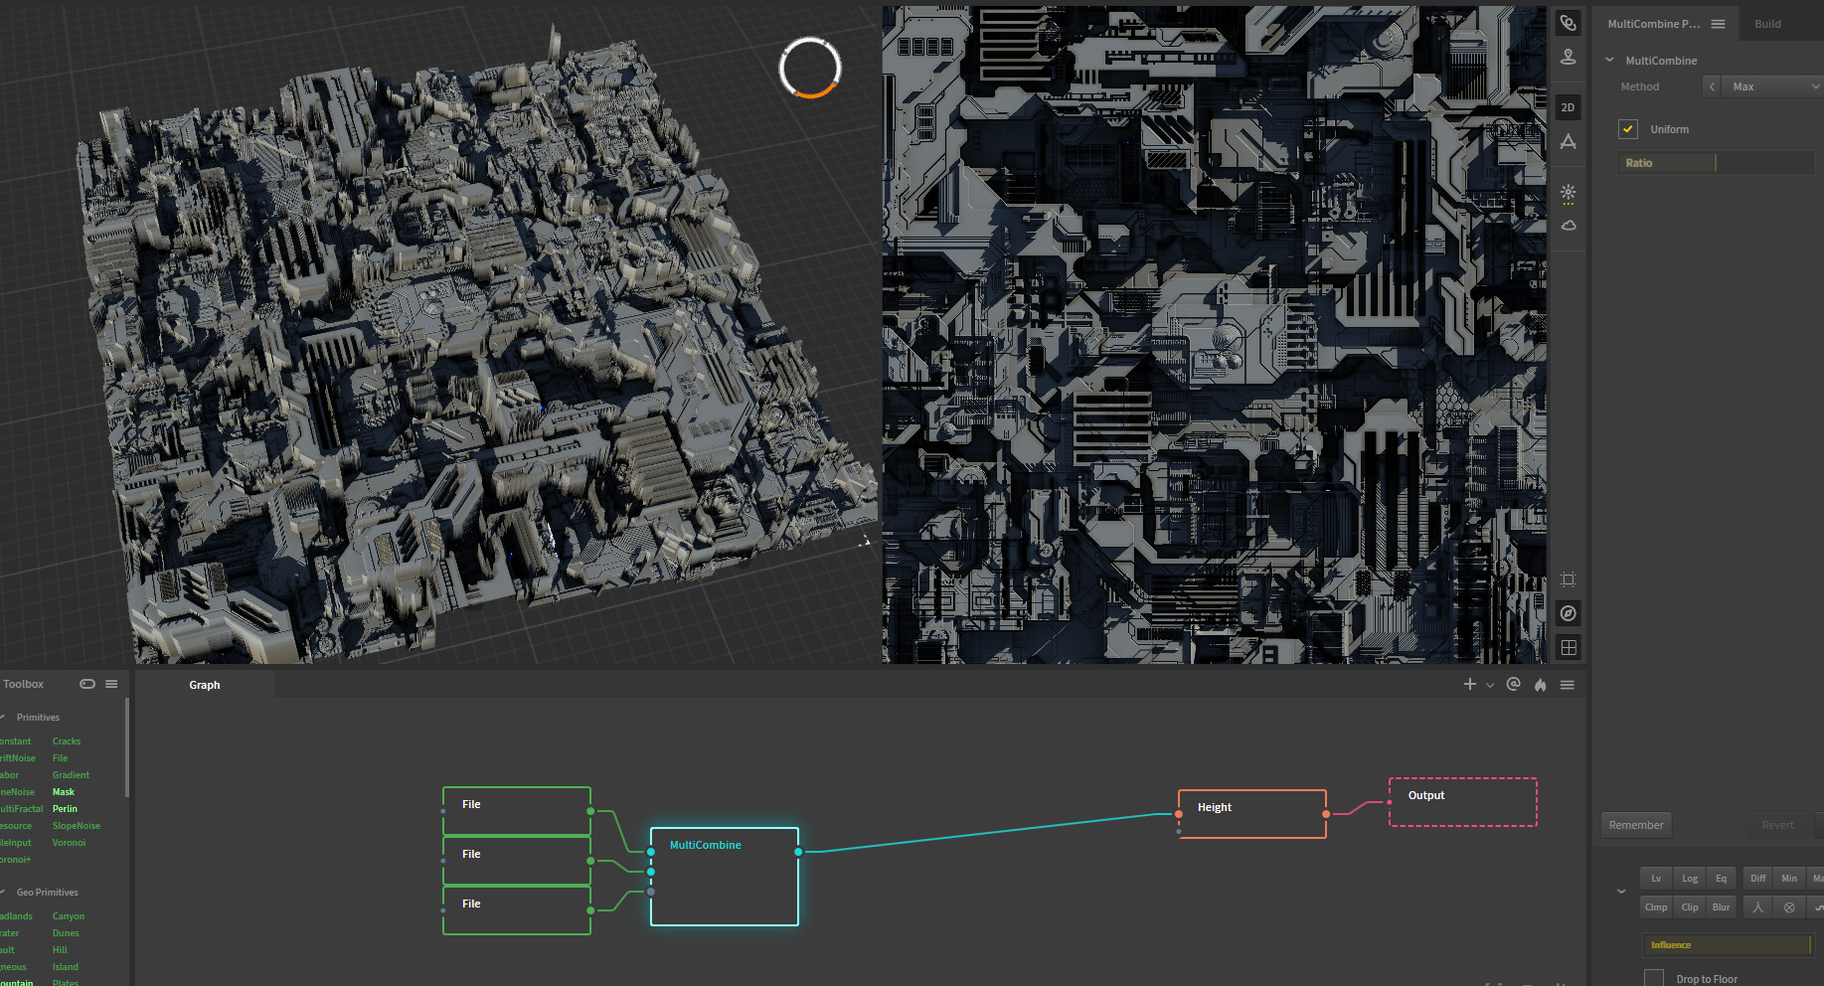Click the location pin icon in viewport sidebar
Viewport: 1824px width, 986px height.
click(x=1568, y=57)
